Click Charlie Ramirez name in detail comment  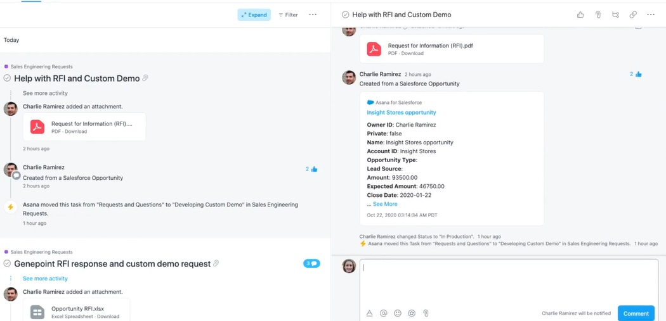pyautogui.click(x=380, y=74)
